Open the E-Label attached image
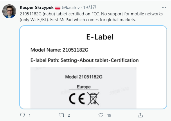The width and height of the screenshot is (171, 121). [x=93, y=67]
